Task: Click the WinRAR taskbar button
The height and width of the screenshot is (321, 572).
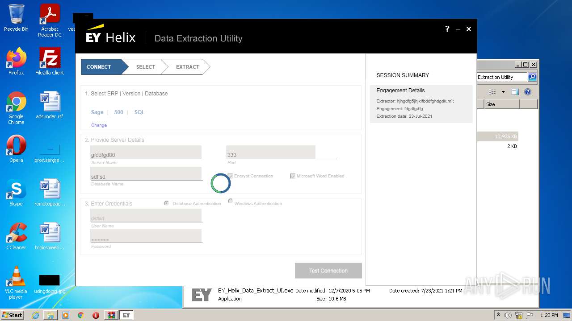Action: [111, 315]
